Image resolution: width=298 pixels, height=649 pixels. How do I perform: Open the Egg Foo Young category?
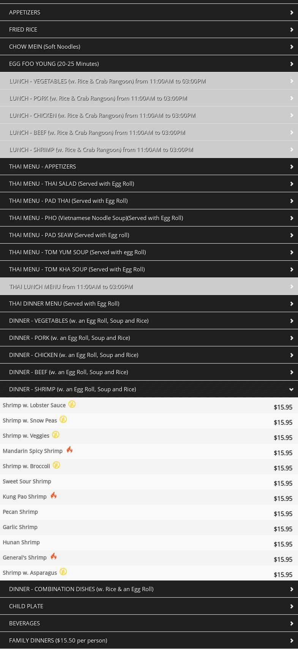point(54,64)
